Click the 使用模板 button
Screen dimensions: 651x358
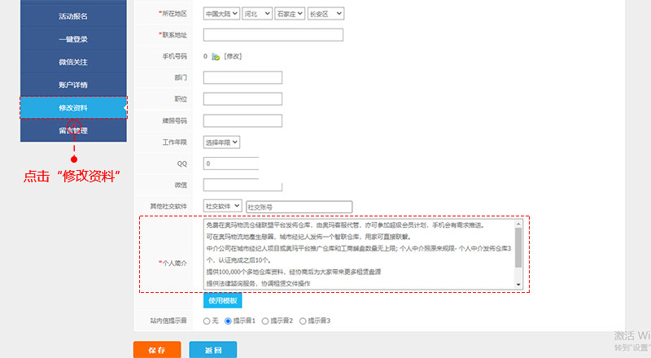coord(222,300)
